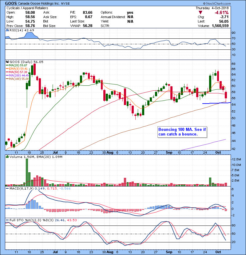Click the Volume value 1,560,559
The width and height of the screenshot is (246, 255).
(220, 26)
